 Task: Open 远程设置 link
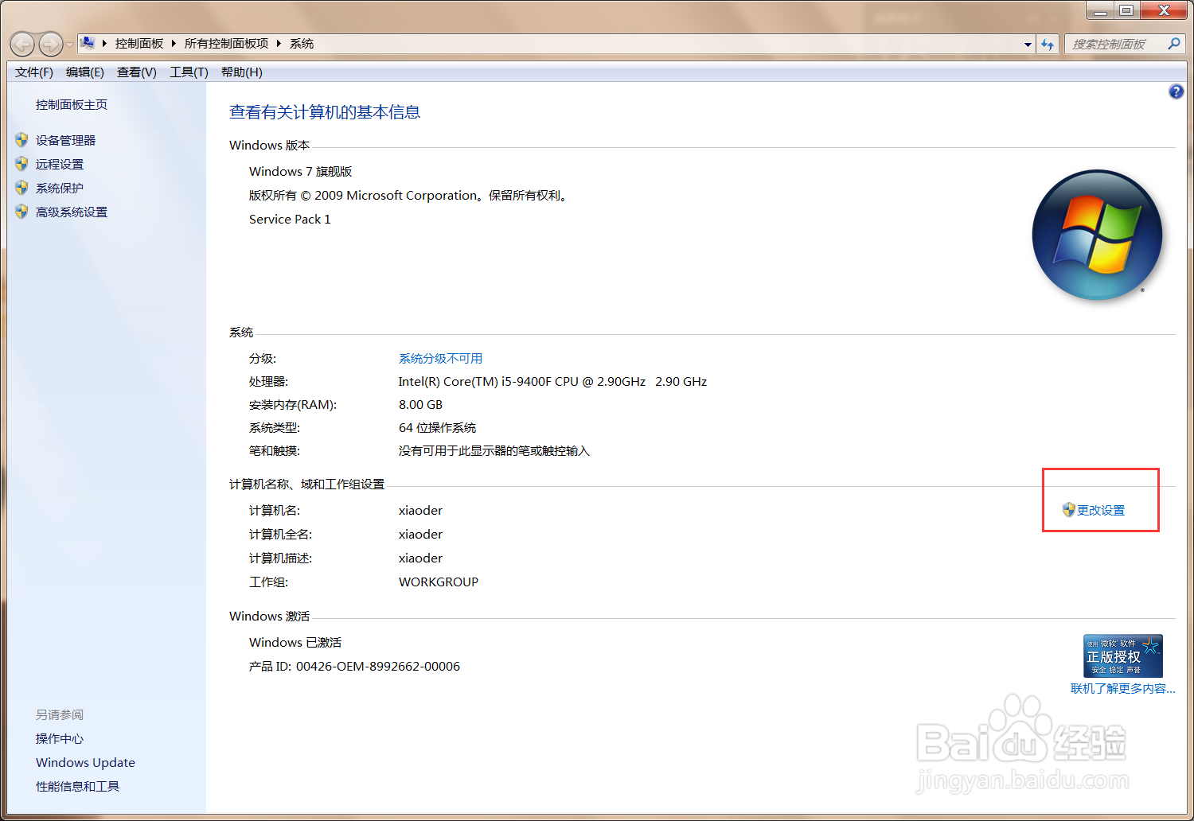click(x=60, y=165)
